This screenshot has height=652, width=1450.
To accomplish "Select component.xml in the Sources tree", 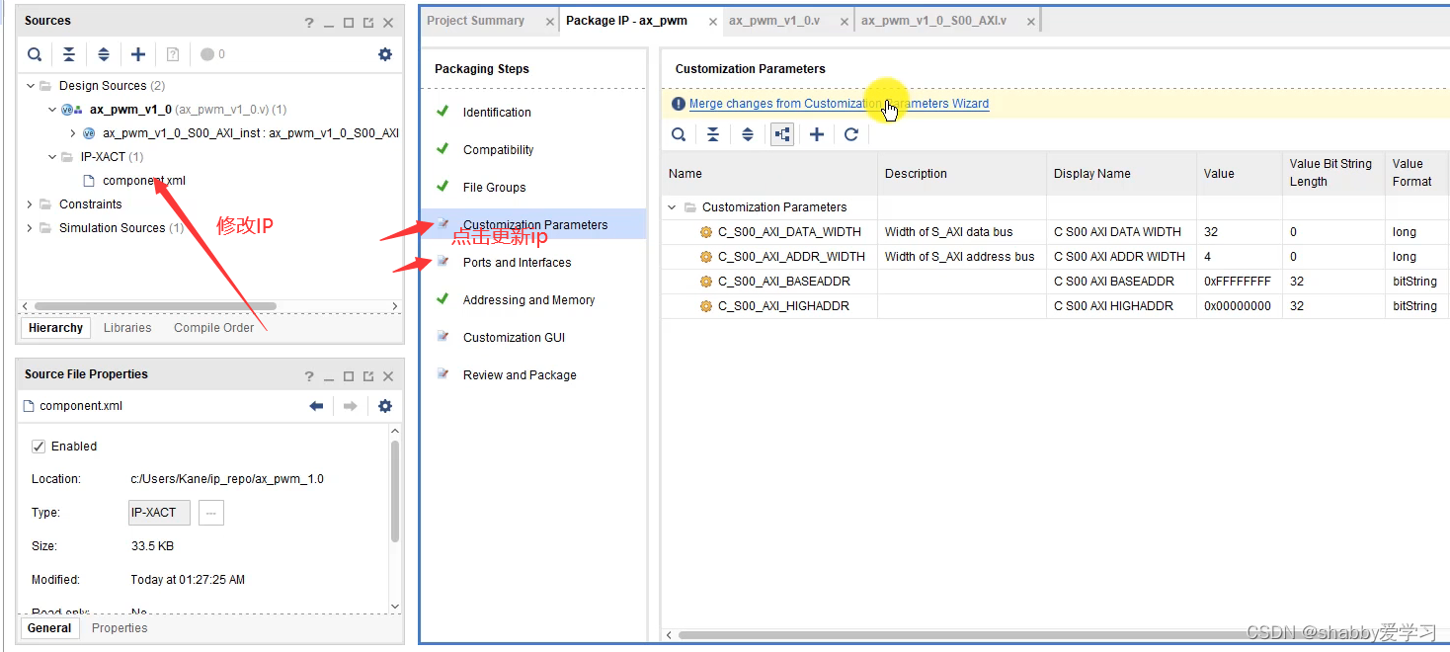I will (x=143, y=181).
